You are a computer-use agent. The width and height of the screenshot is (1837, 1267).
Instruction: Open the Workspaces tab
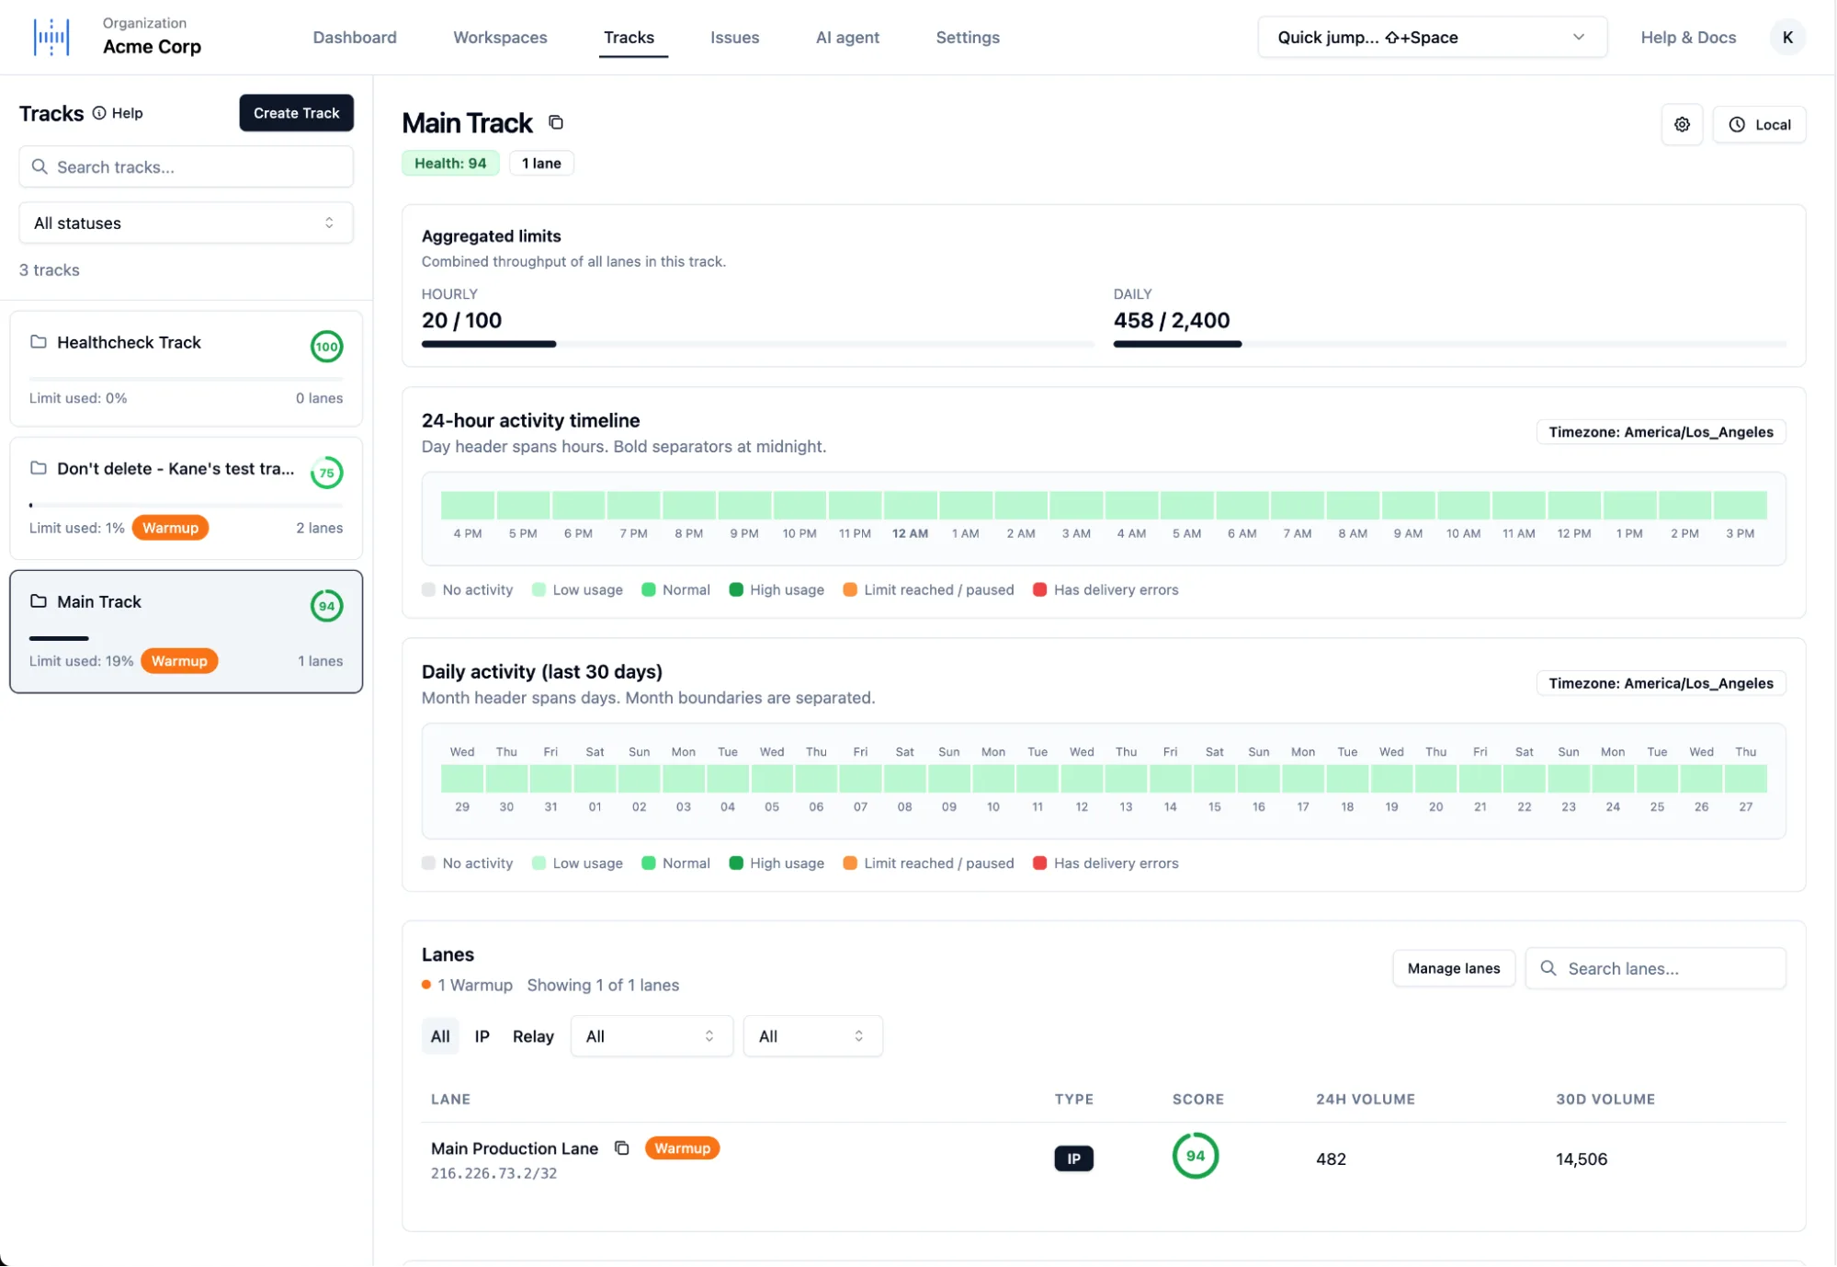click(x=500, y=38)
